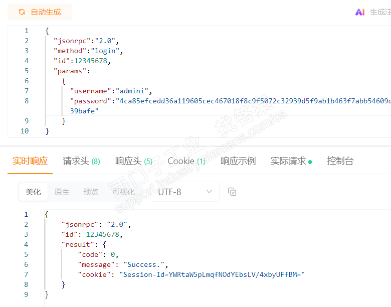The height and width of the screenshot is (307, 391).
Task: Copy the response body with the copy icon
Action: click(232, 192)
